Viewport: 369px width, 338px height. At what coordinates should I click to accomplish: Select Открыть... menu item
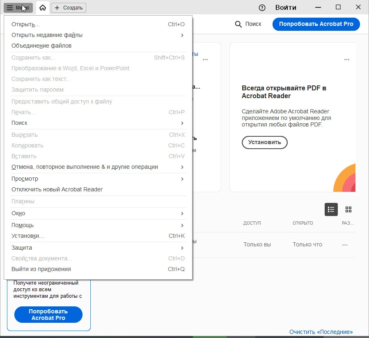click(98, 24)
